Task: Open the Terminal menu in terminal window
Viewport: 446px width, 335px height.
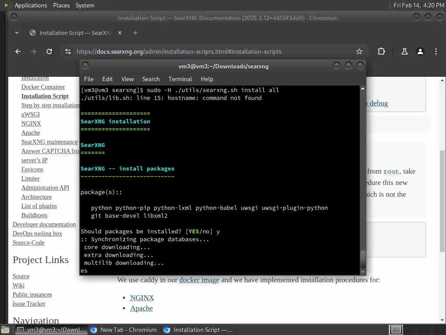Action: (x=180, y=79)
